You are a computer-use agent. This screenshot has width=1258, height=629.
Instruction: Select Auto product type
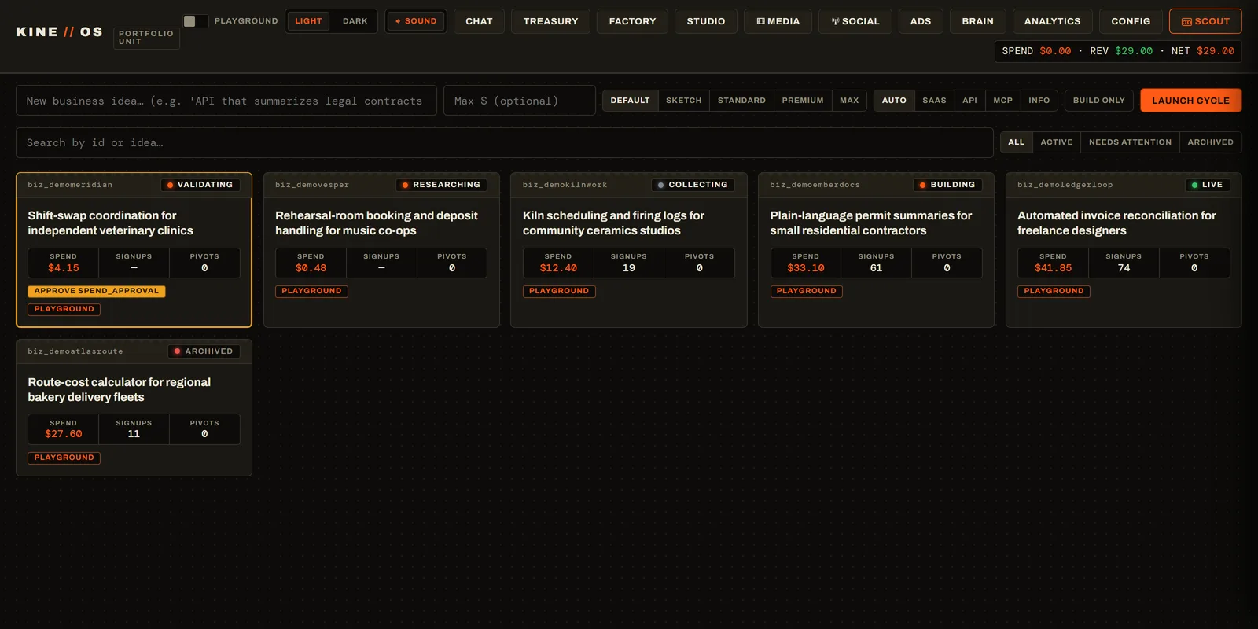(x=894, y=101)
